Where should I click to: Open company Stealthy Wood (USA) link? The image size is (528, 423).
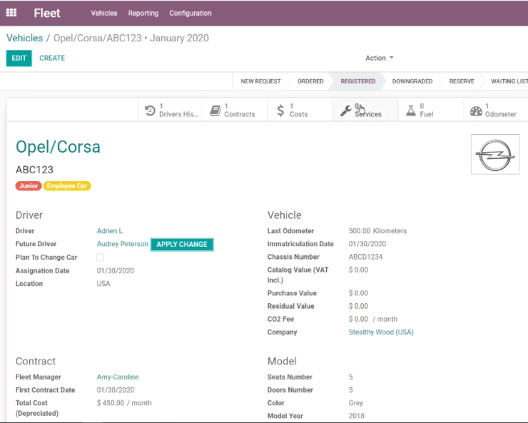coord(381,332)
